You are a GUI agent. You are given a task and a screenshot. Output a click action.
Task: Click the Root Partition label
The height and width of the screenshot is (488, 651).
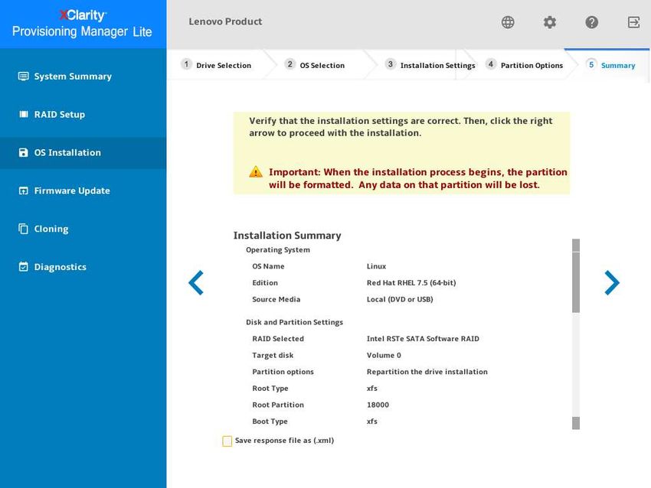point(278,405)
